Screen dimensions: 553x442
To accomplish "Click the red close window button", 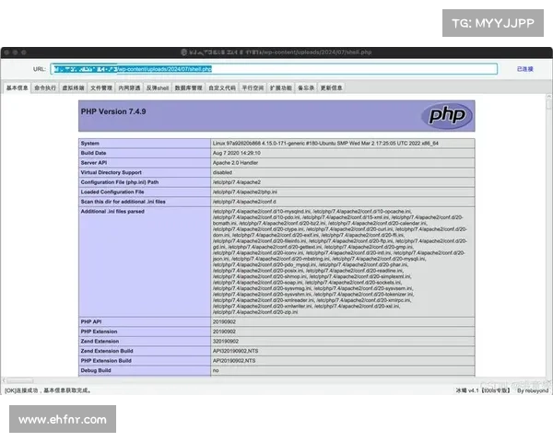I will pos(10,52).
